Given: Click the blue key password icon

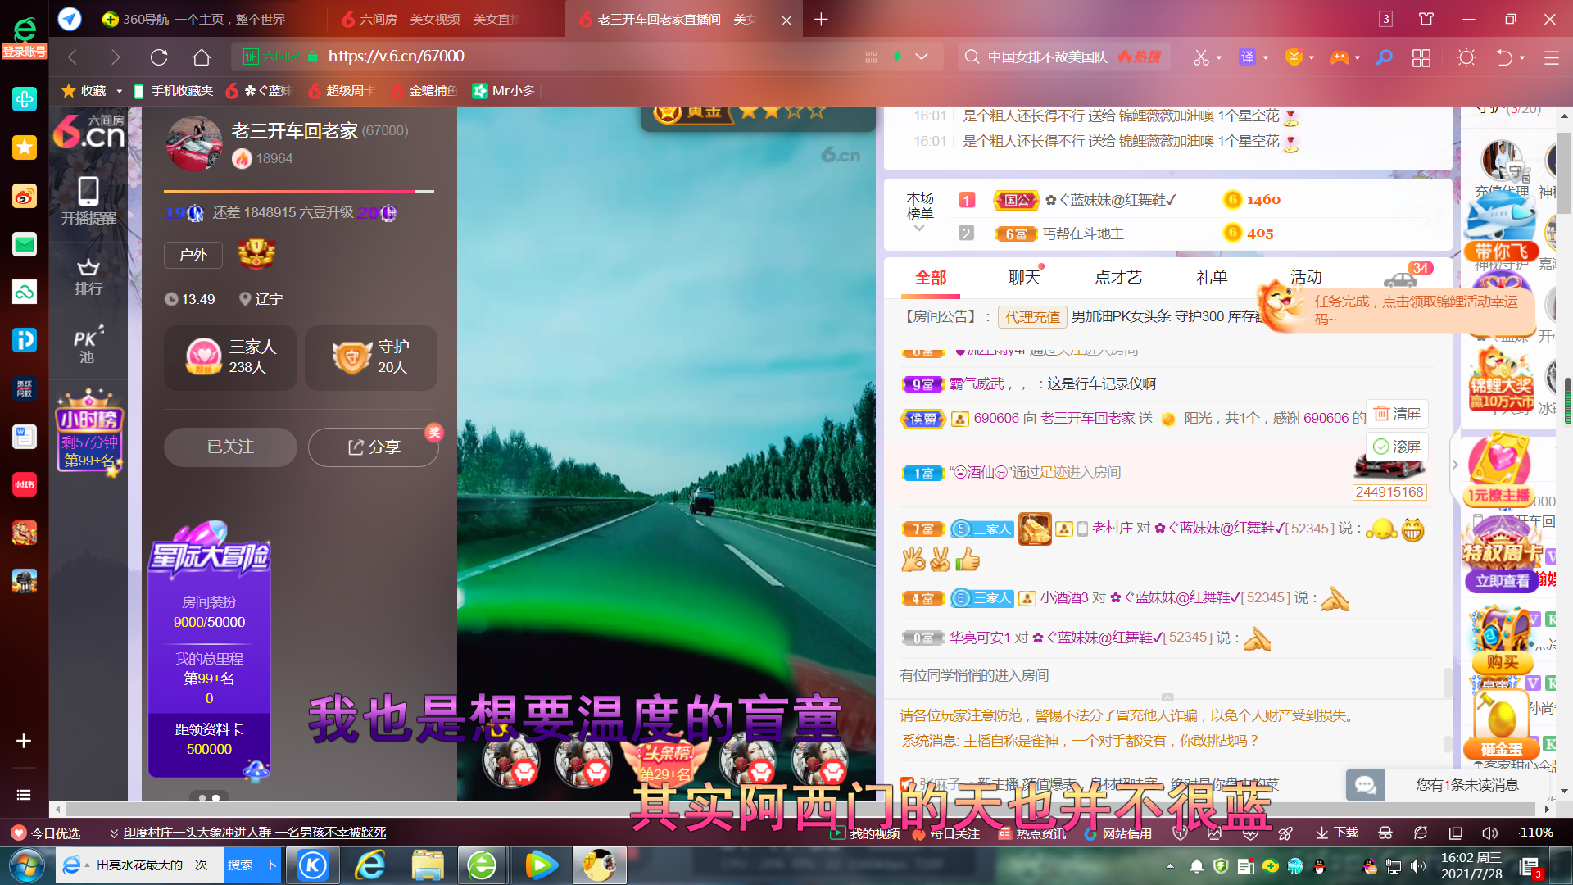Looking at the screenshot, I should click(1384, 57).
